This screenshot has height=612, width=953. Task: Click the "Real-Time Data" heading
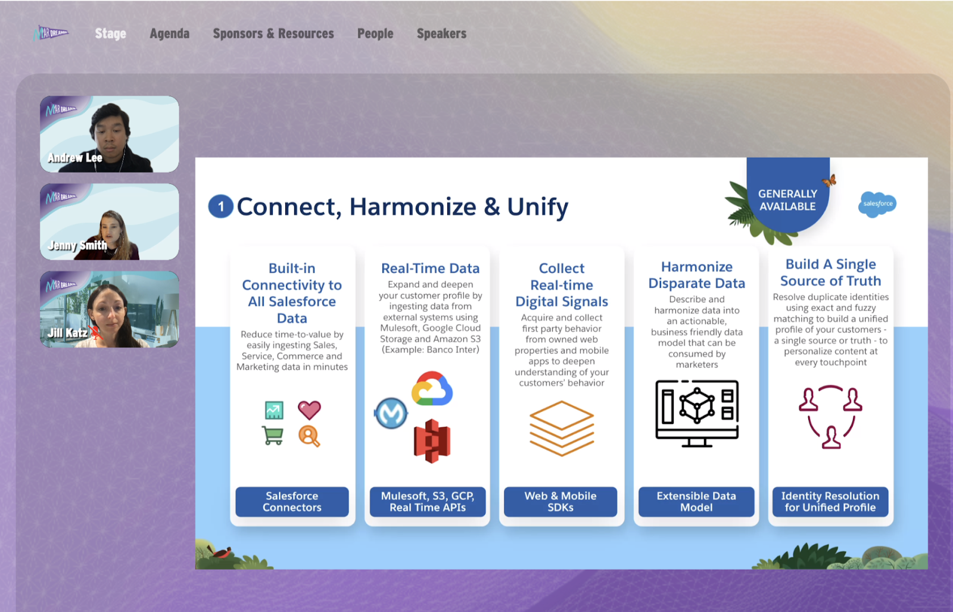pyautogui.click(x=430, y=268)
